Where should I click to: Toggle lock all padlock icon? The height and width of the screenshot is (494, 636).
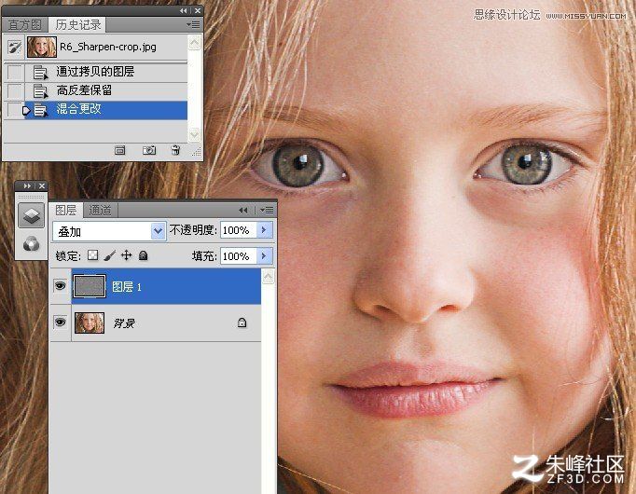point(144,255)
